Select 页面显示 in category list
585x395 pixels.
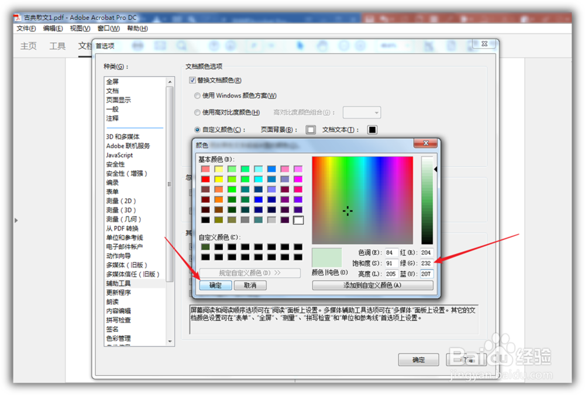pos(118,99)
